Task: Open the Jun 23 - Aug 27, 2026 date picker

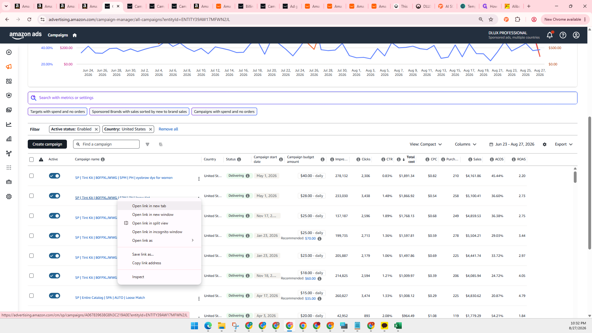Action: pos(512,144)
